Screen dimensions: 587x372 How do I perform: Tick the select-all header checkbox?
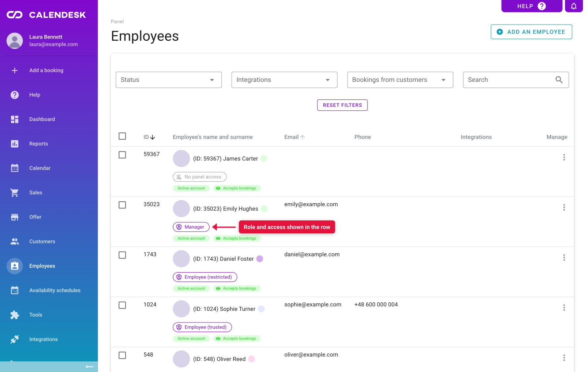click(x=123, y=136)
